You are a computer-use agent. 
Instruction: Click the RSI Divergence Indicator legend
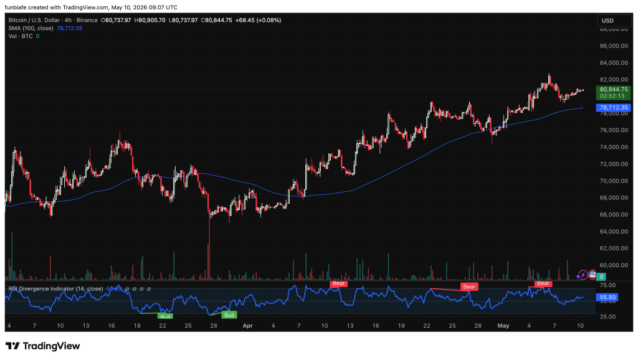pyautogui.click(x=55, y=289)
